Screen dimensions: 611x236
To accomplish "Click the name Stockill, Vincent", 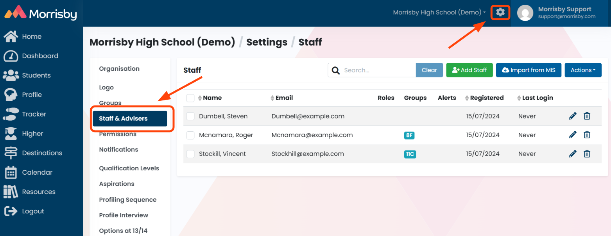I will pos(222,154).
